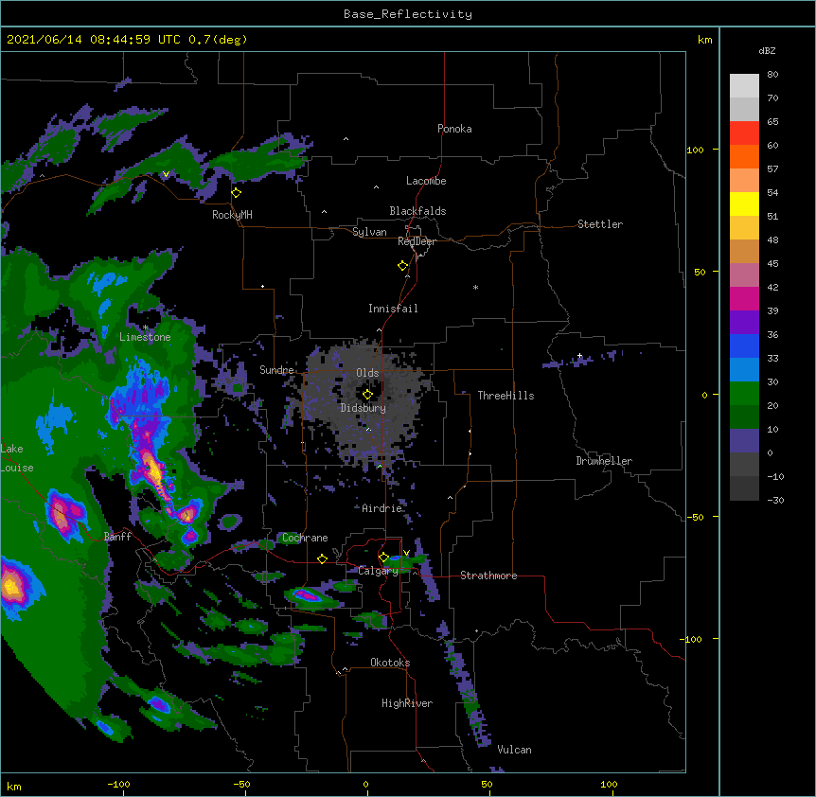Viewport: 816px width, 797px height.
Task: Select the red 65 dBZ legend swatch
Action: click(x=744, y=133)
